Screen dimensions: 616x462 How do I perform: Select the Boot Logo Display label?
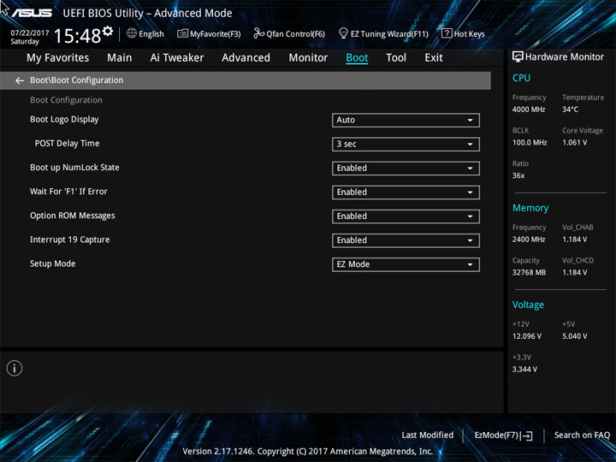click(x=64, y=120)
